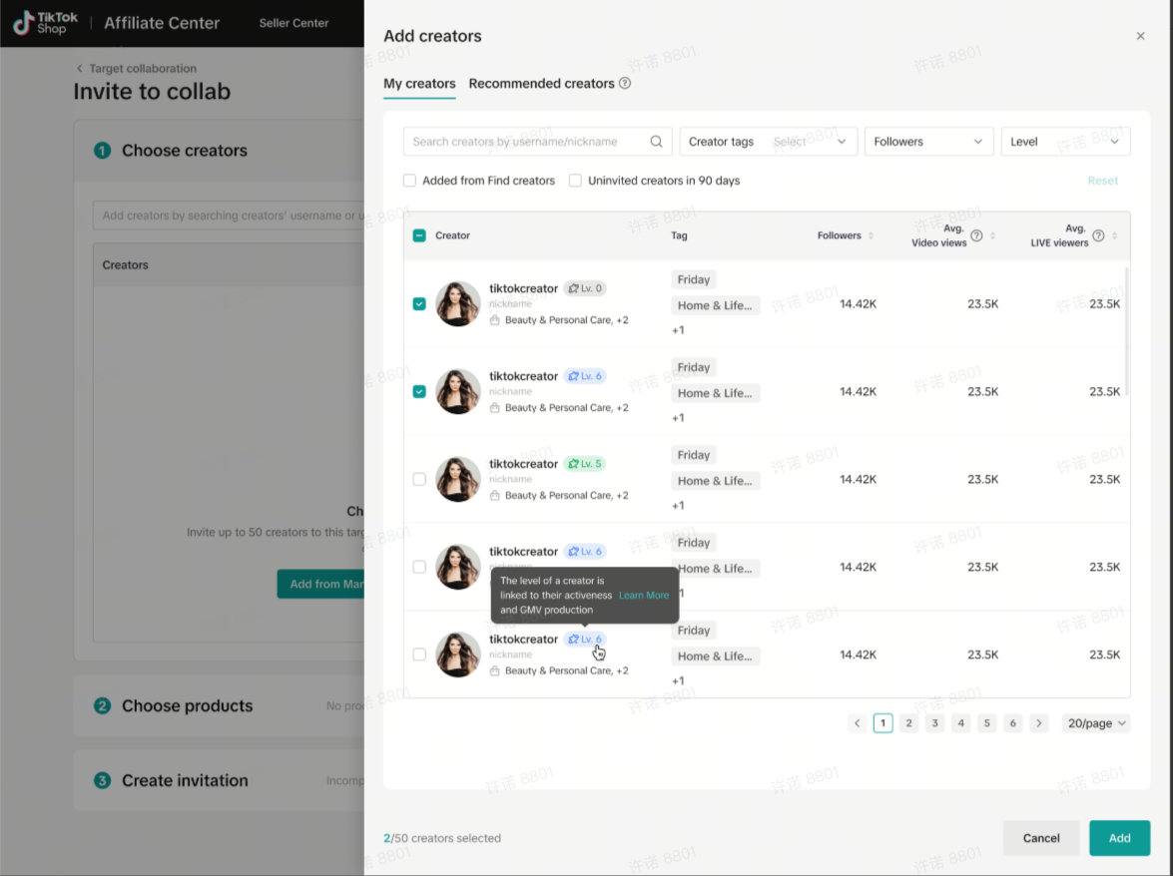Open the Level filter dropdown
Viewport: 1173px width, 876px height.
click(1065, 142)
